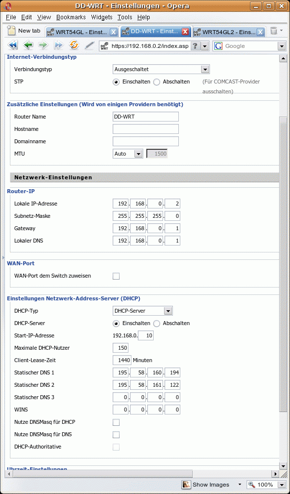Click the rewind navigation icon
Viewport: 290px width, 494px height.
(x=13, y=45)
